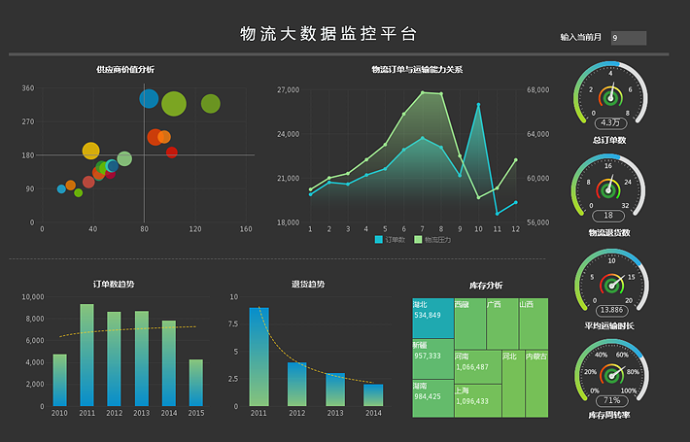The width and height of the screenshot is (690, 442).
Task: Select the red bubble near the 180 line
Action: [172, 153]
